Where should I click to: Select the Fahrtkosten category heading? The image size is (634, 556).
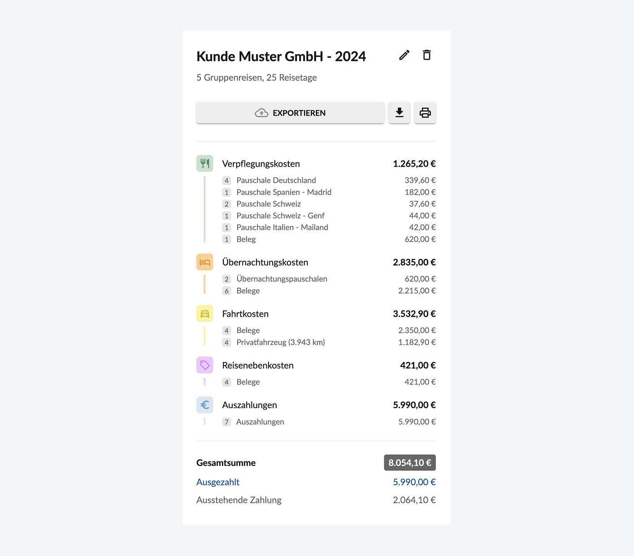245,314
